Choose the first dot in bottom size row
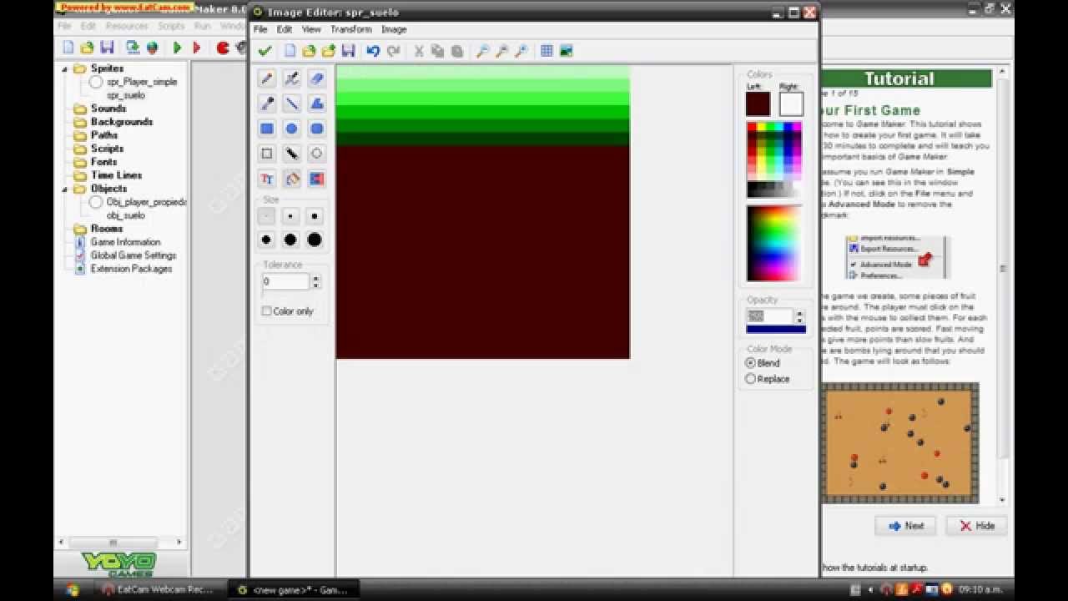This screenshot has height=601, width=1068. [x=266, y=240]
